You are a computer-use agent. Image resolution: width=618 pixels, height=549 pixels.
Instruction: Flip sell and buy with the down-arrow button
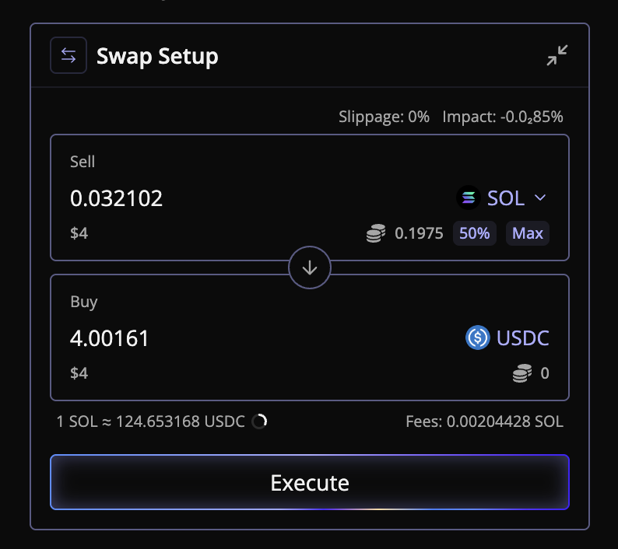tap(310, 268)
